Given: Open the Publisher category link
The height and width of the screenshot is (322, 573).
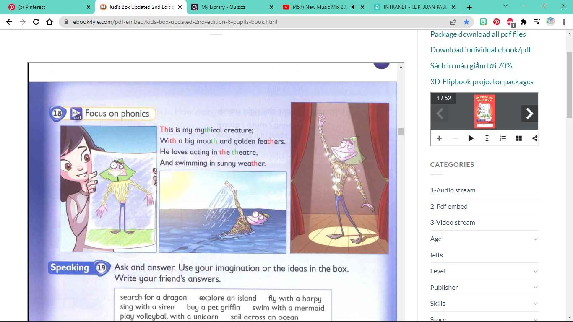Looking at the screenshot, I should coord(444,287).
